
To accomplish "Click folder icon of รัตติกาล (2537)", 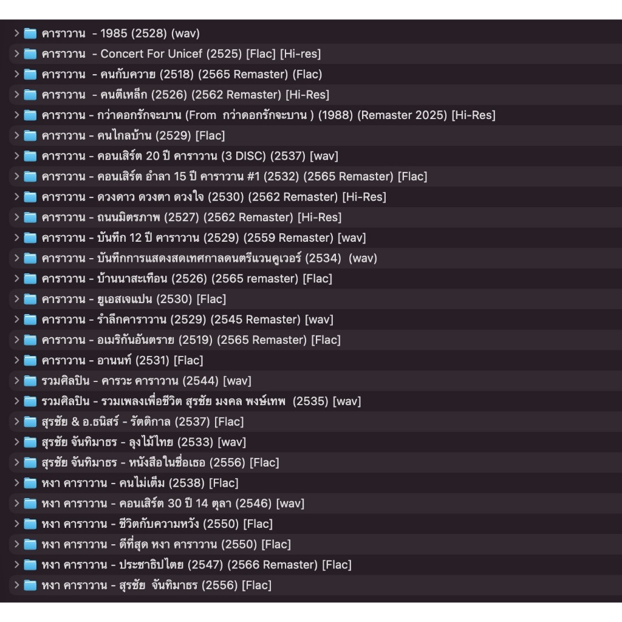I will click(30, 422).
